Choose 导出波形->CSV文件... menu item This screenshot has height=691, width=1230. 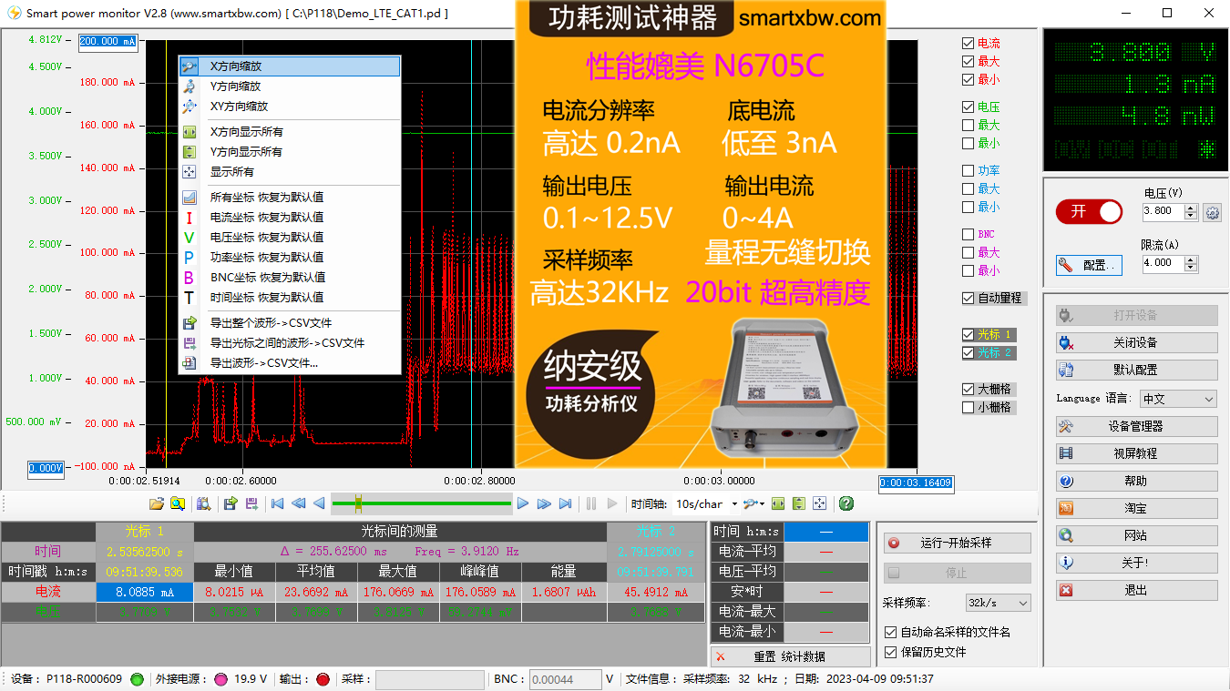(x=289, y=363)
